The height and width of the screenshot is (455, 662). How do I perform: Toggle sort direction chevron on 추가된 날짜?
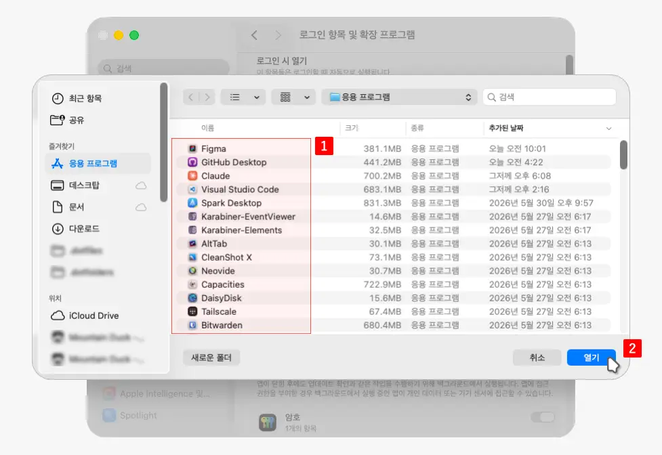click(x=608, y=128)
